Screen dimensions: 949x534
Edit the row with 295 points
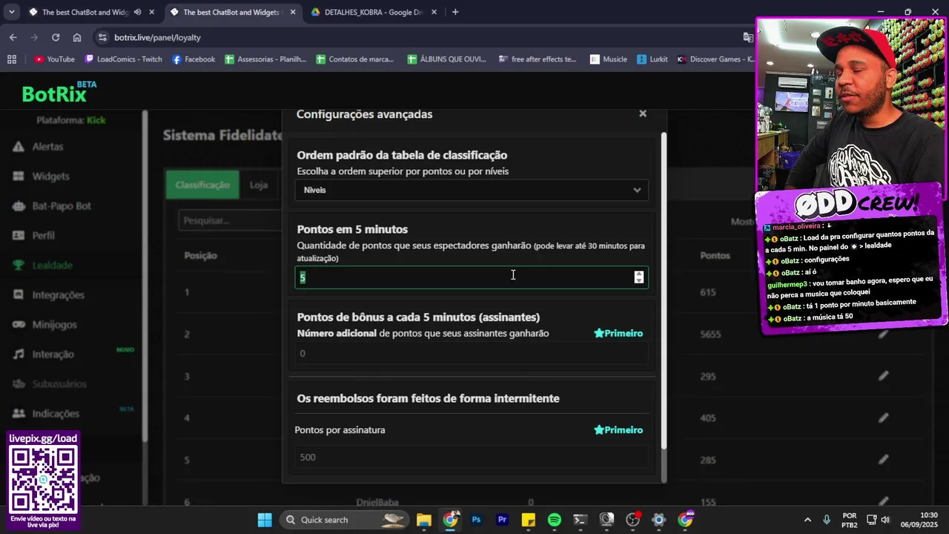[883, 376]
